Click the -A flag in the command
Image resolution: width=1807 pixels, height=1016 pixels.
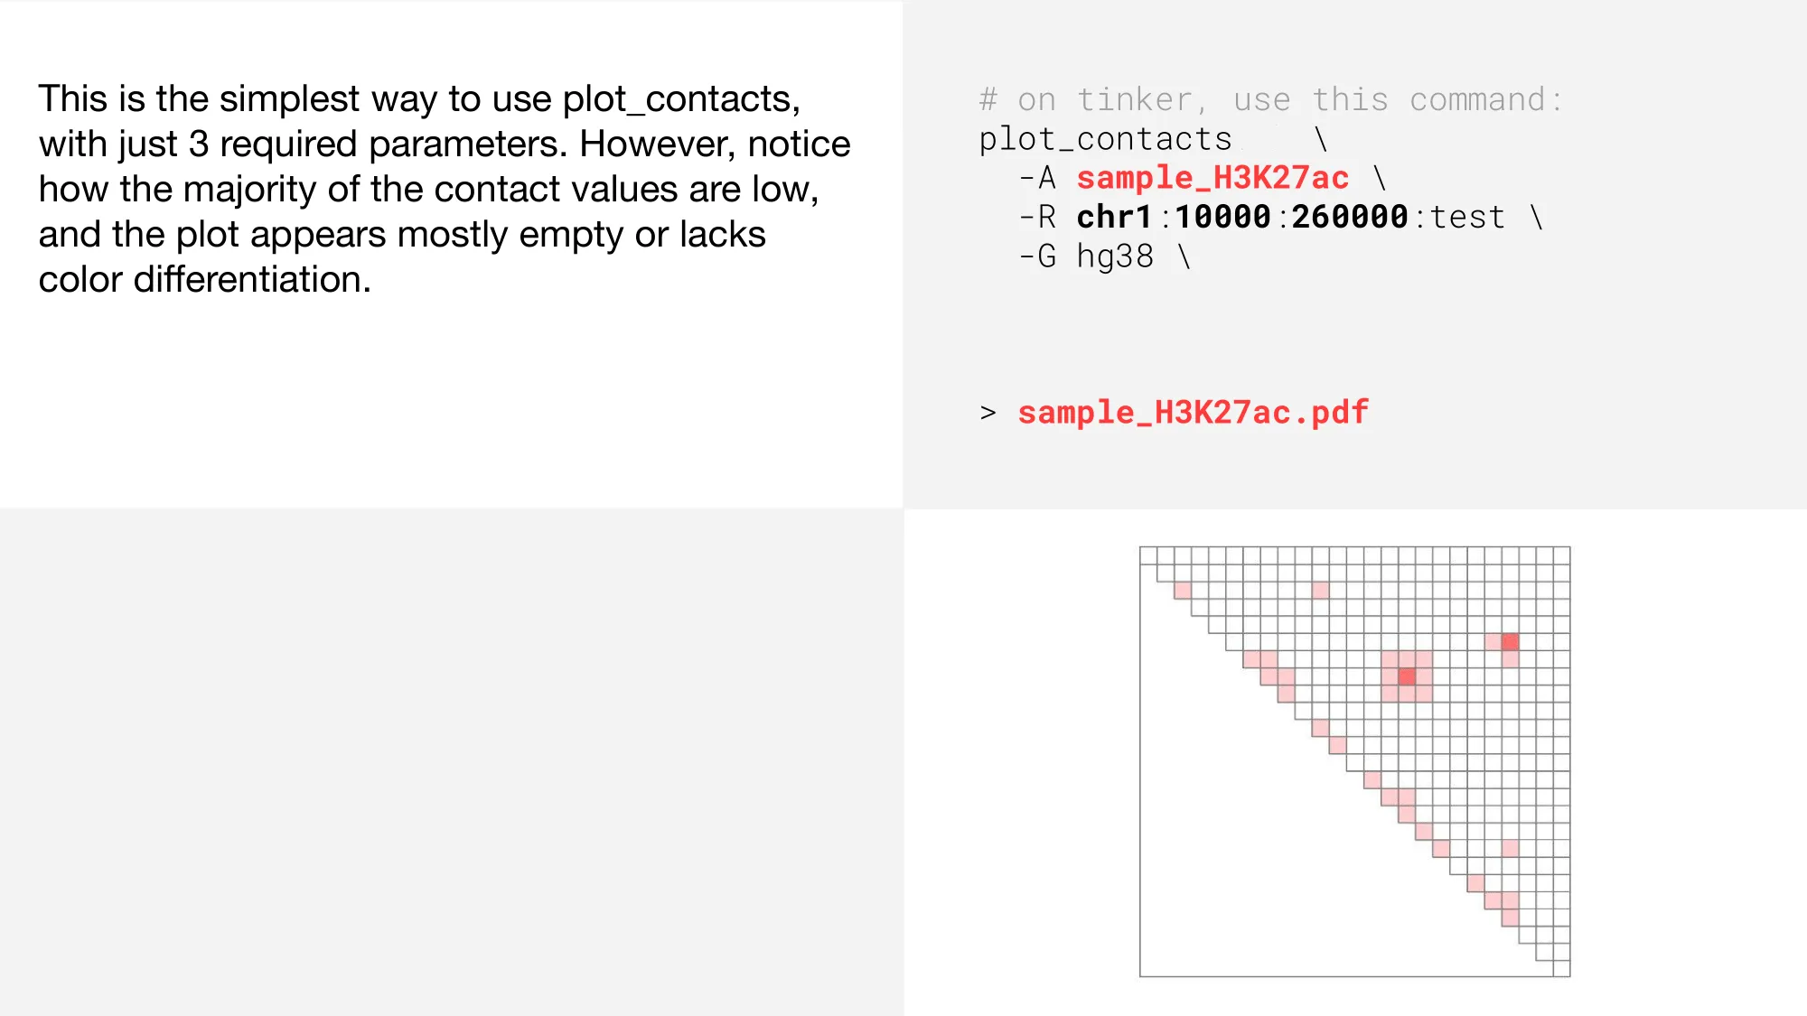(x=1037, y=178)
